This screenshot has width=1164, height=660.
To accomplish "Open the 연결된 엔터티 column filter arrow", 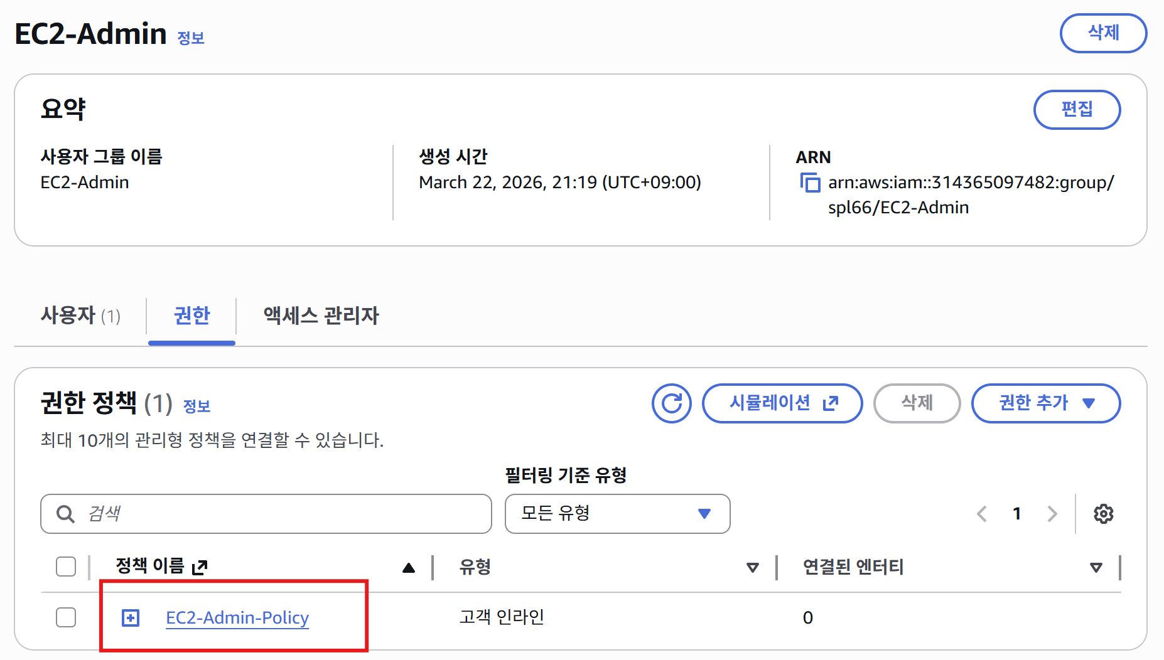I will 1096,567.
